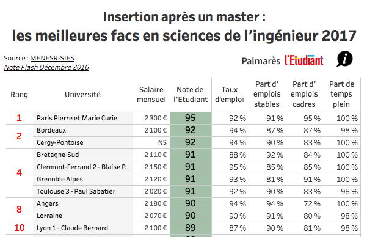Select Toulouse 3 - Paul Sabatier
The height and width of the screenshot is (237, 367).
point(76,191)
